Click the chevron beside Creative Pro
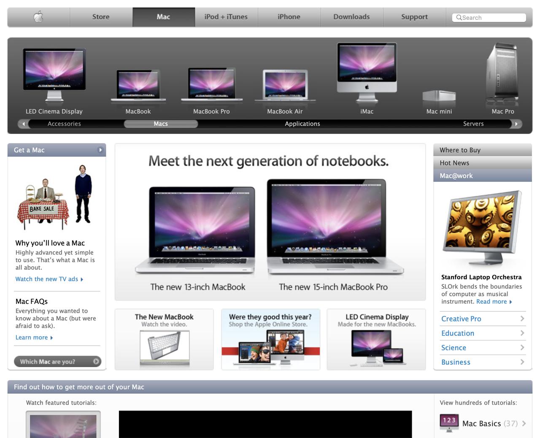 pyautogui.click(x=522, y=319)
